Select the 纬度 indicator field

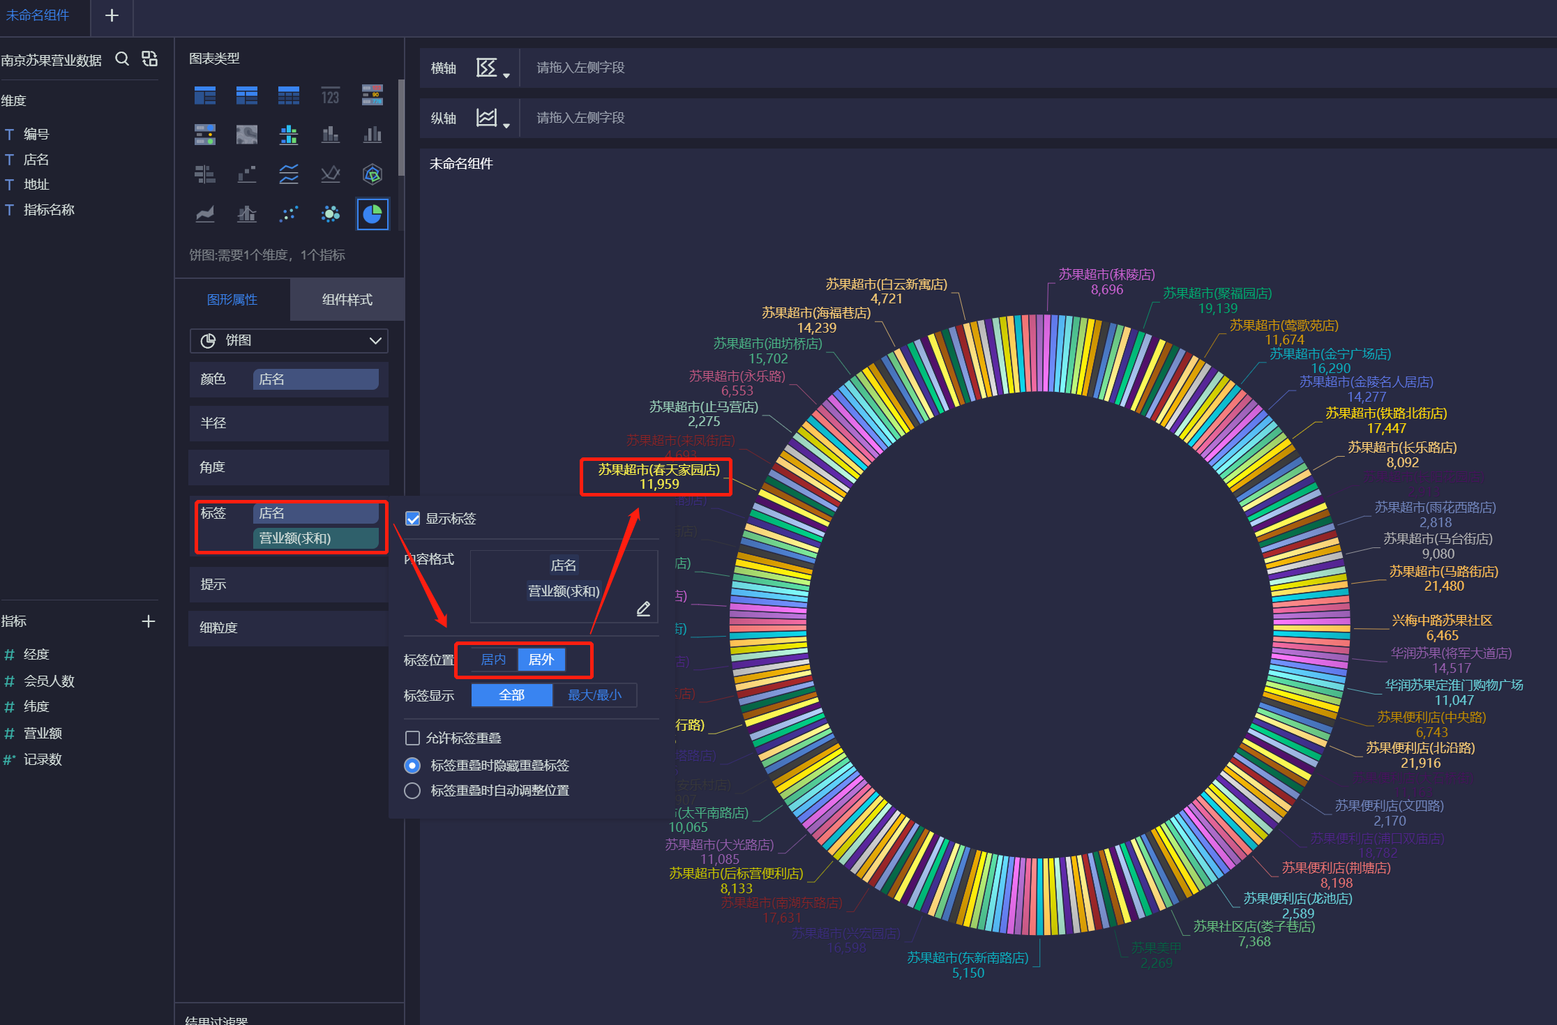(x=36, y=707)
